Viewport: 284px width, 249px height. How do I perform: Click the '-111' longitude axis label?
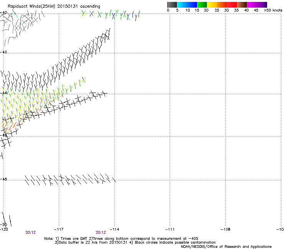point(170,229)
